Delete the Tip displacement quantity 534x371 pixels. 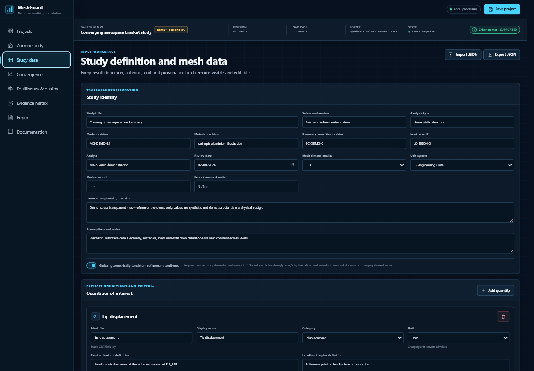pos(503,316)
